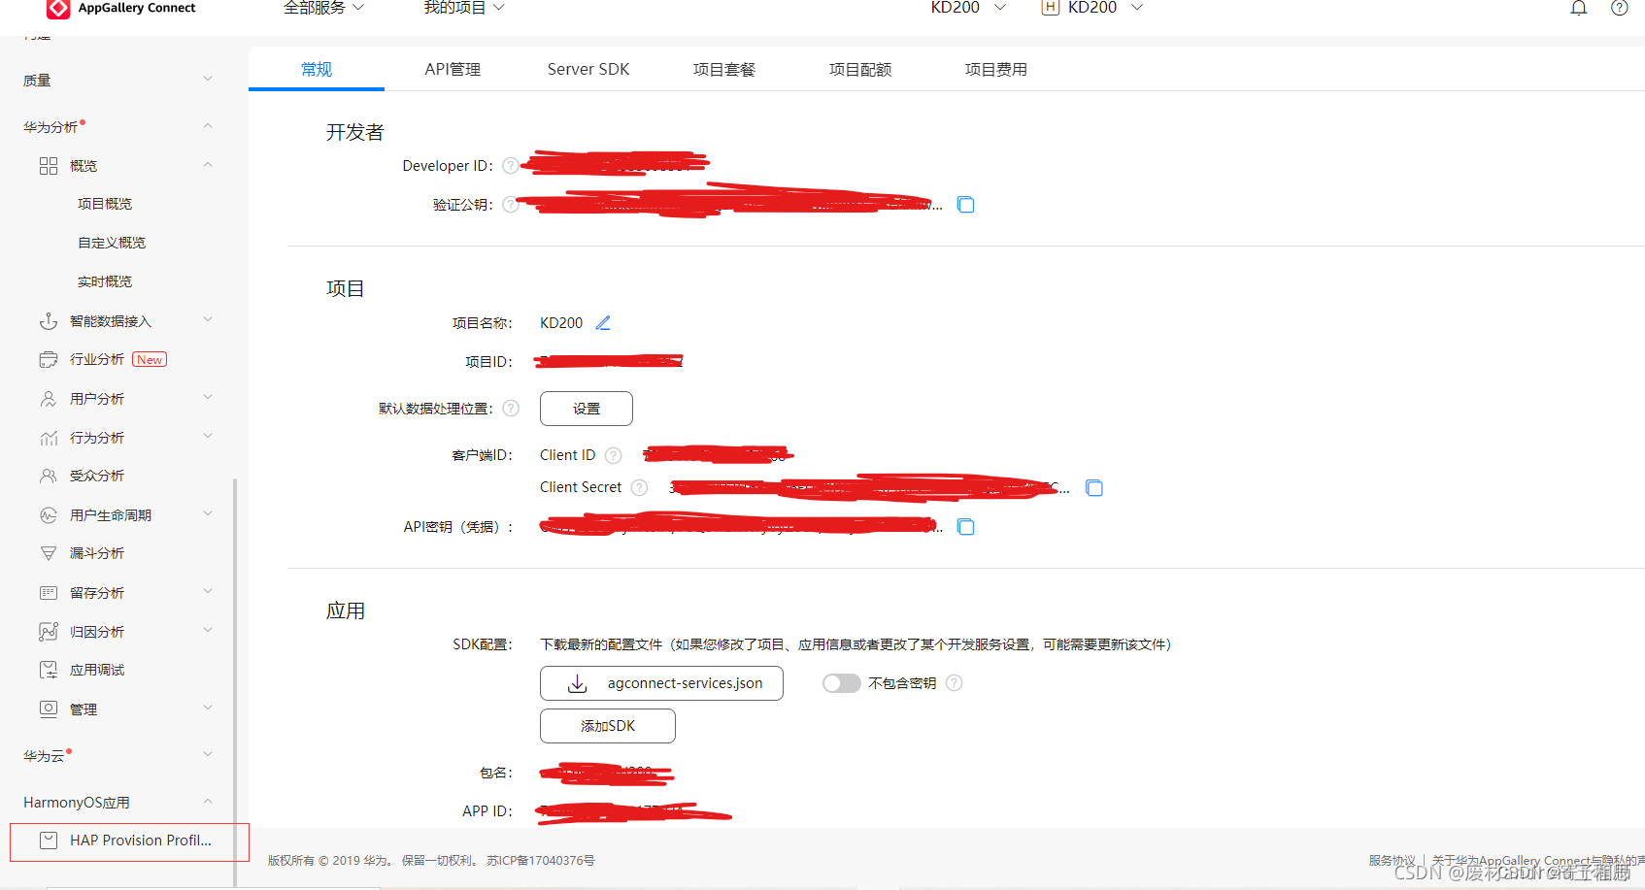Open 项目概览 in sidebar
Viewport: 1645px width, 890px height.
[x=105, y=204]
